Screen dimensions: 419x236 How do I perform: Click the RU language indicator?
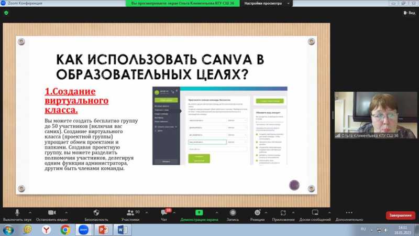(363, 229)
